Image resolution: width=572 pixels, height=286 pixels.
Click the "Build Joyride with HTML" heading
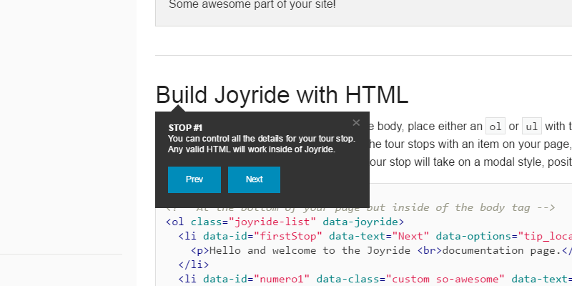tap(282, 94)
